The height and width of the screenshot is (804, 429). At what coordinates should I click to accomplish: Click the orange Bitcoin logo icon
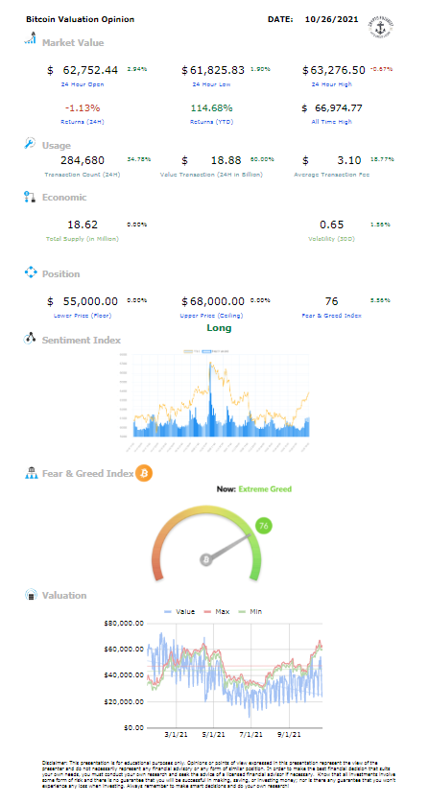[x=144, y=473]
